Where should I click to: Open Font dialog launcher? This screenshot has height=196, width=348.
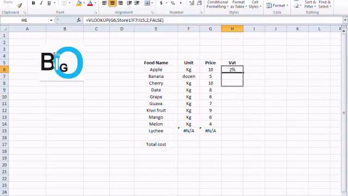tap(96, 13)
